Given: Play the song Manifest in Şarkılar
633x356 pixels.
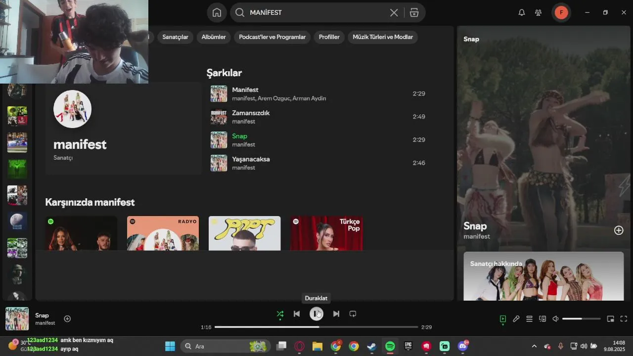Looking at the screenshot, I should coord(317,93).
